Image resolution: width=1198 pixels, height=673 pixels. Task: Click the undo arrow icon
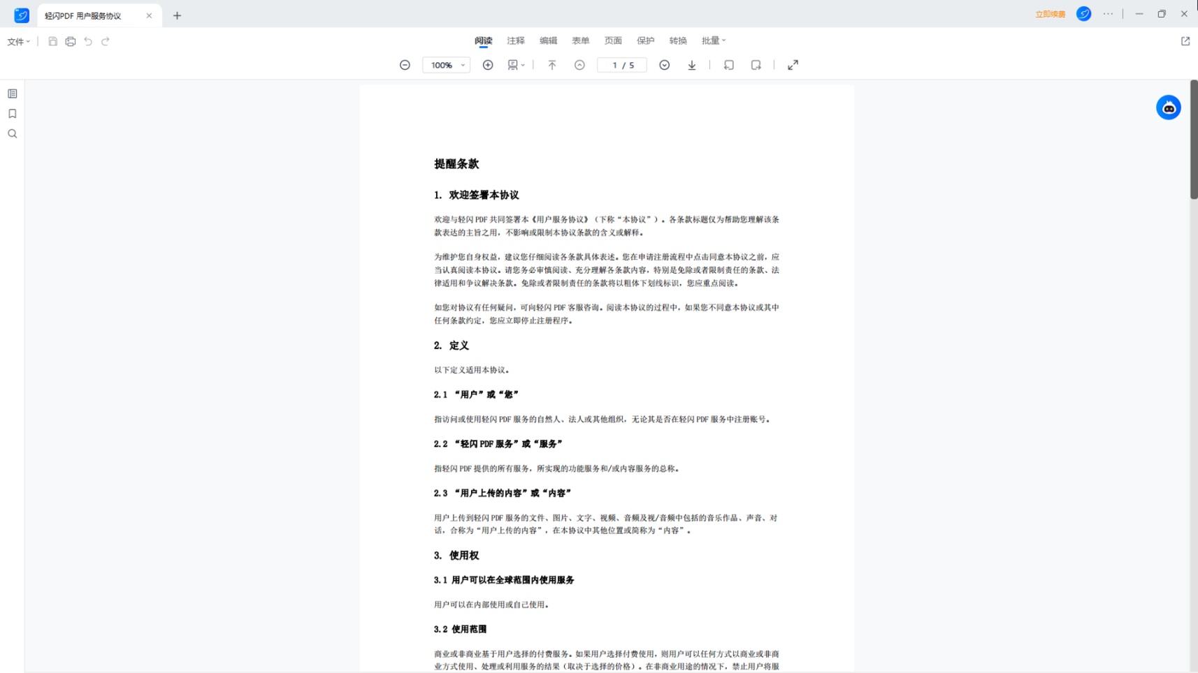pos(88,42)
